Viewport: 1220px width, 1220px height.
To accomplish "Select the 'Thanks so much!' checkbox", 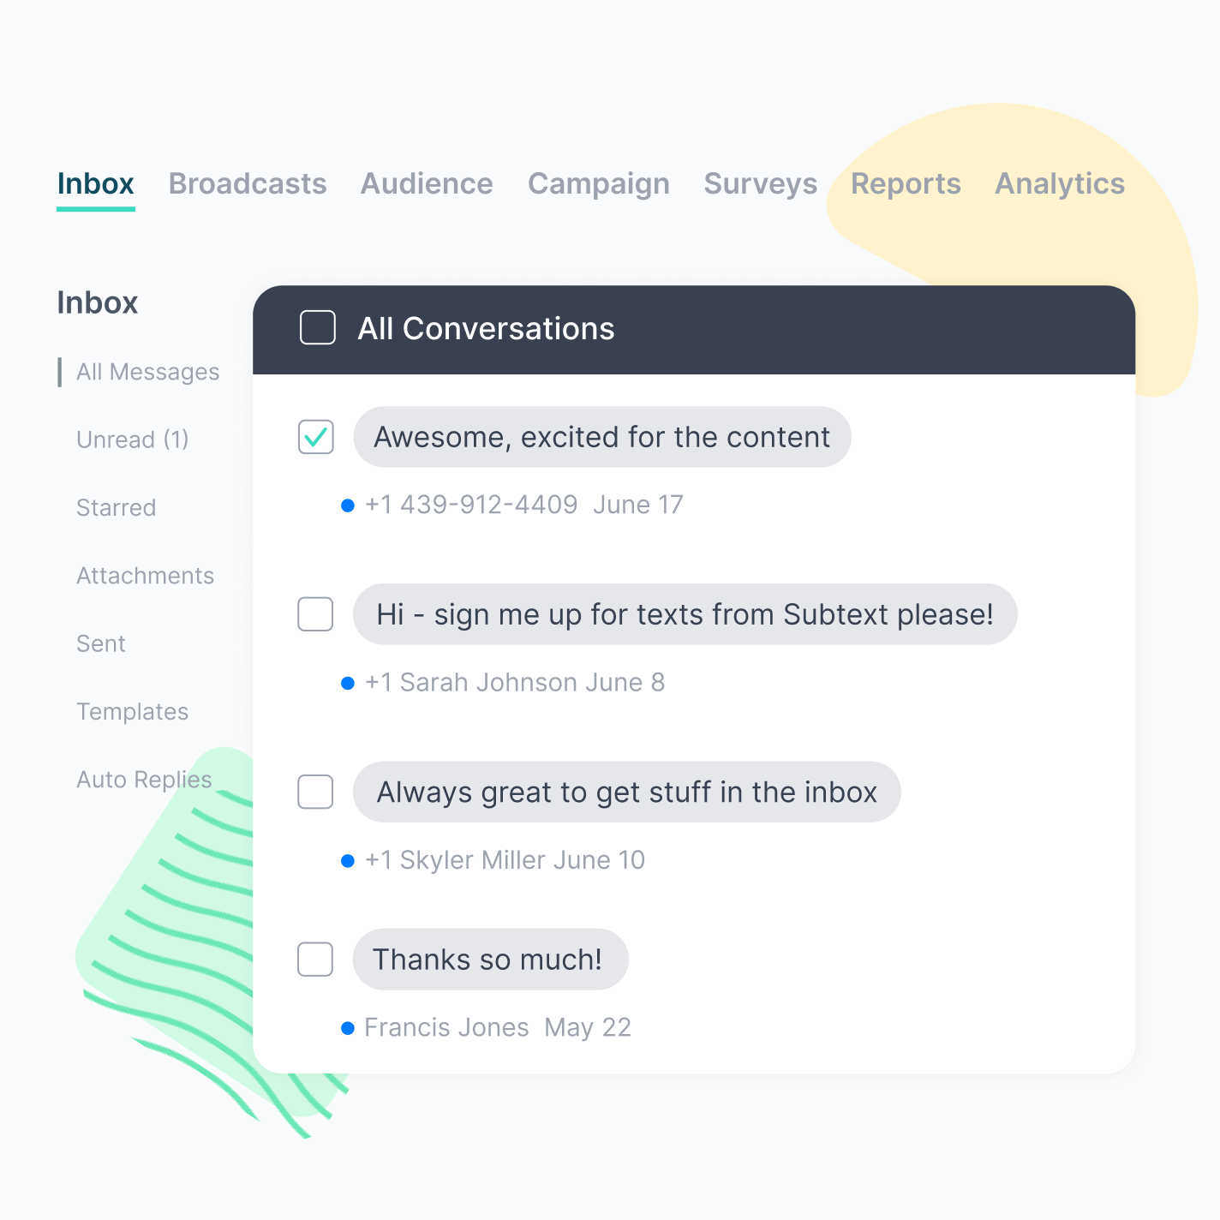I will (x=315, y=959).
